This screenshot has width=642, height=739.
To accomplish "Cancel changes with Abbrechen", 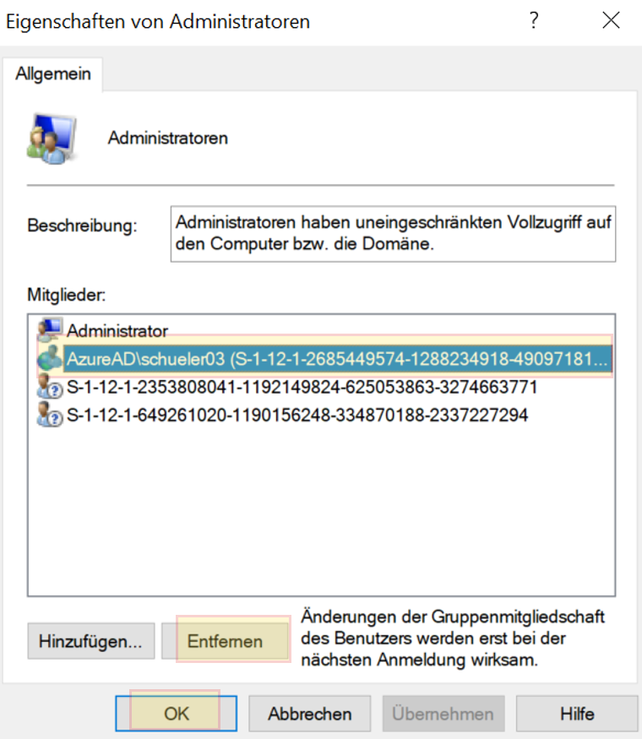I will pyautogui.click(x=309, y=714).
